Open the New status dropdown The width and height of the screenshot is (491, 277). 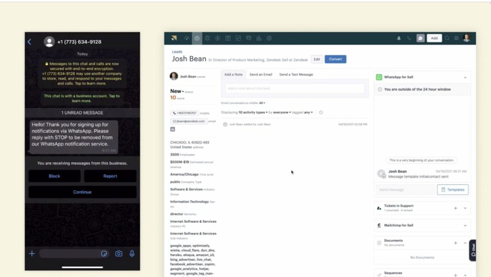click(177, 91)
